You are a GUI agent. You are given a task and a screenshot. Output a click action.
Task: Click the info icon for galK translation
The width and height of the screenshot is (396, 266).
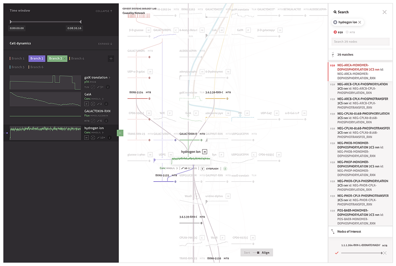click(x=108, y=87)
